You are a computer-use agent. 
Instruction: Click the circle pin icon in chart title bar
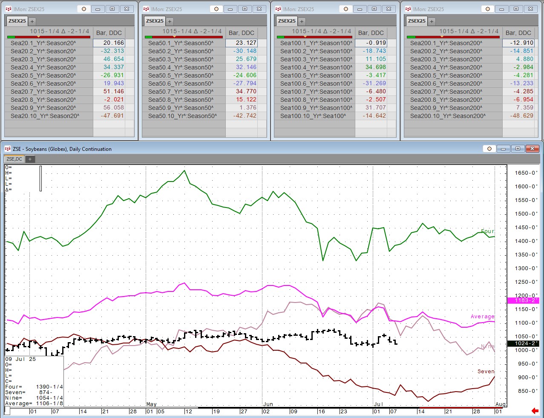(x=489, y=149)
